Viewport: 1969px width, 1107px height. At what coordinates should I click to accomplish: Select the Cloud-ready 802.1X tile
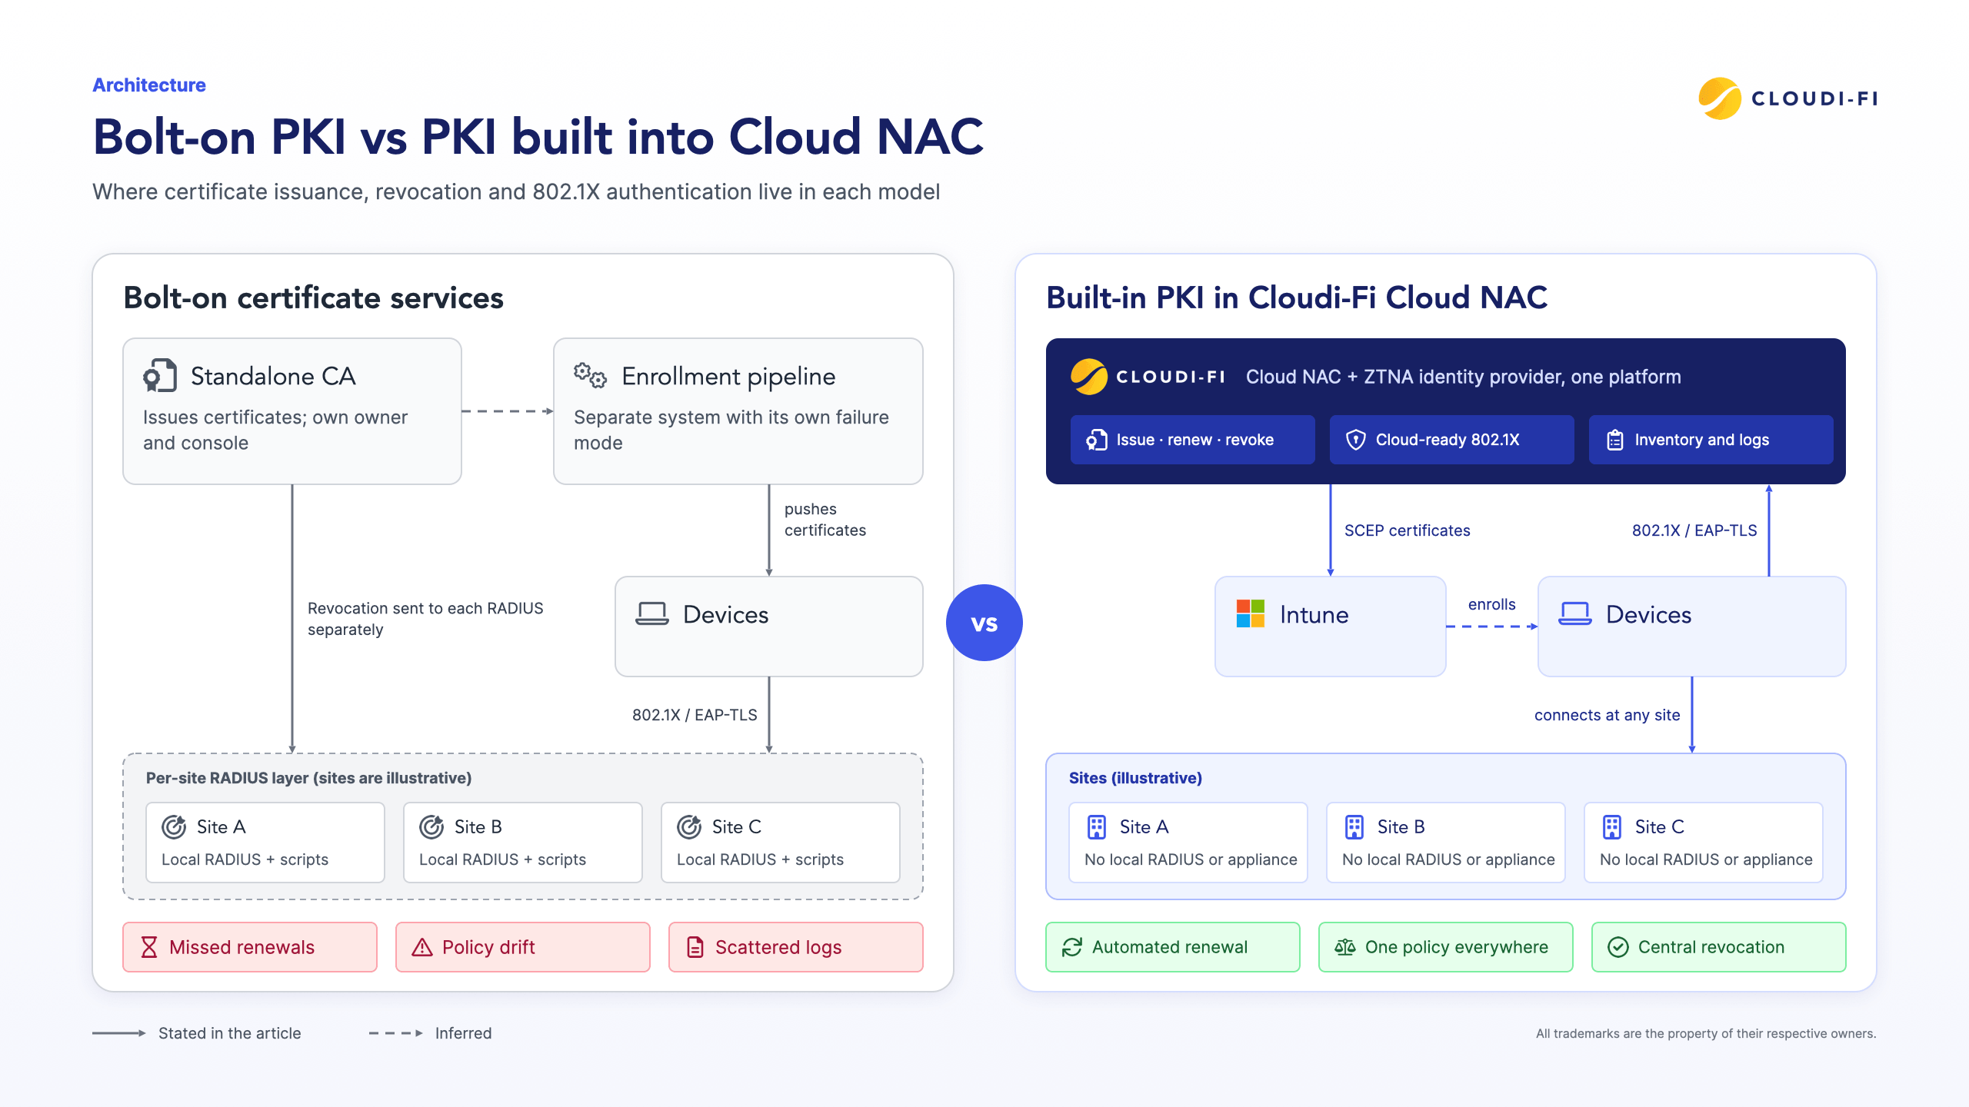[1451, 440]
